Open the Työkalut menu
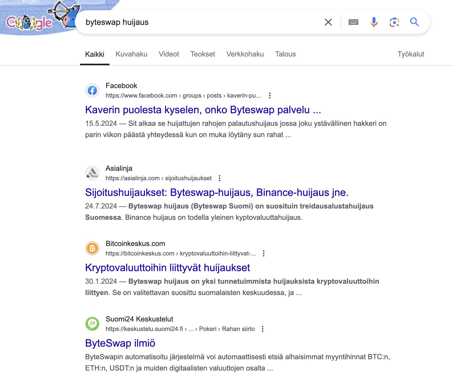Viewport: 454px width, 379px height. tap(411, 54)
